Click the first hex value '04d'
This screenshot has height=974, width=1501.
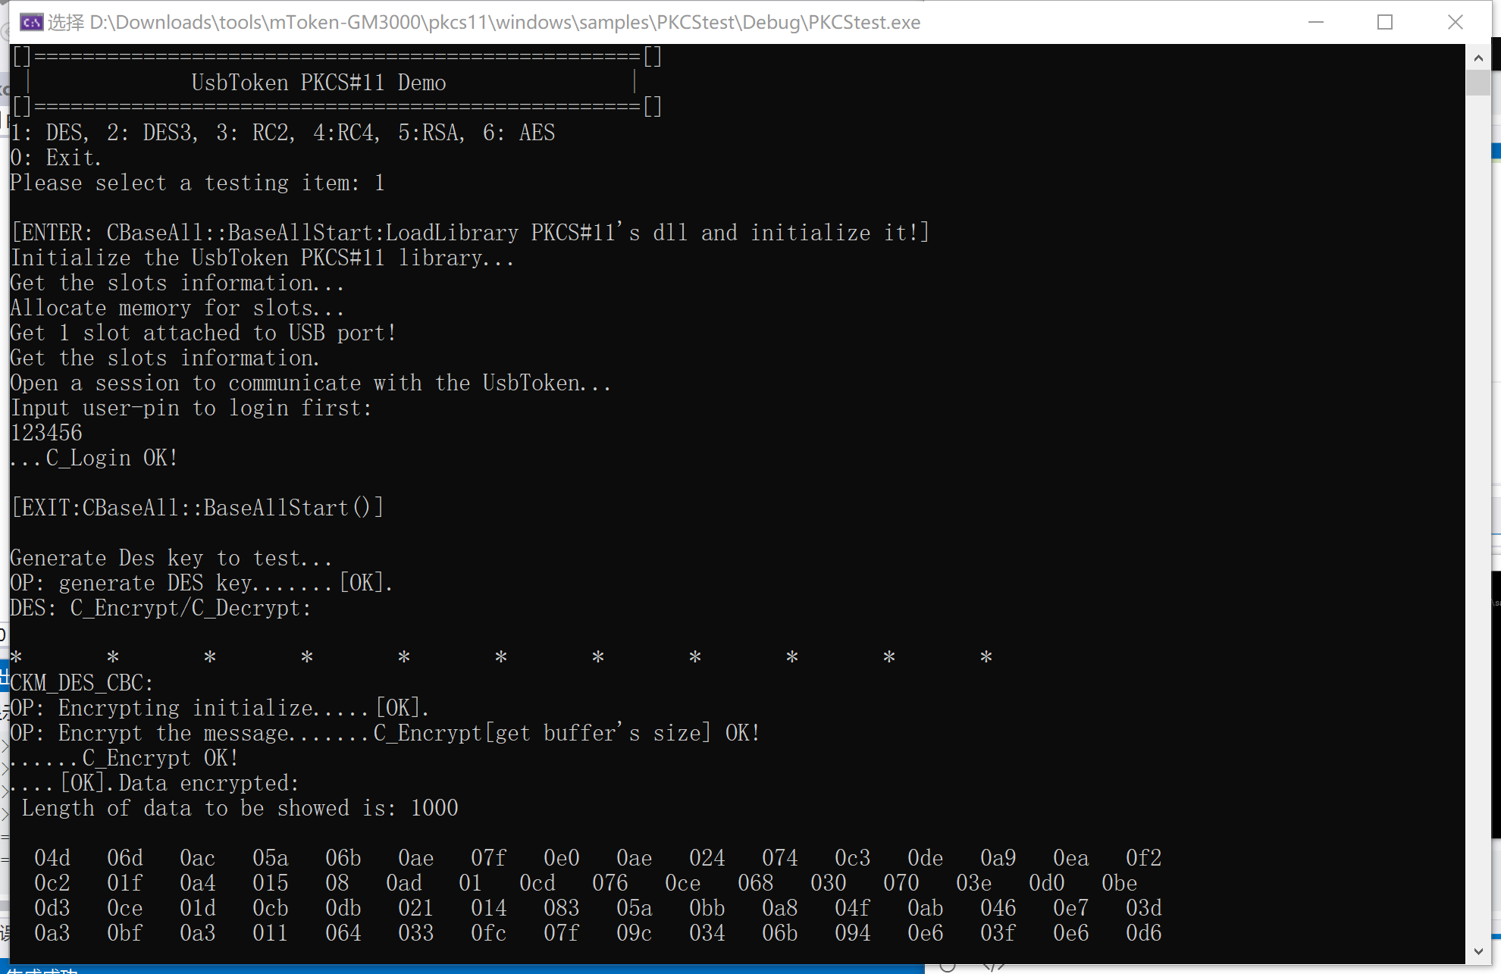[52, 858]
